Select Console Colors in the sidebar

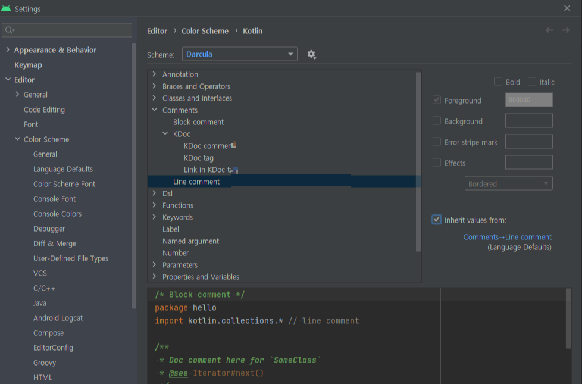(x=58, y=214)
